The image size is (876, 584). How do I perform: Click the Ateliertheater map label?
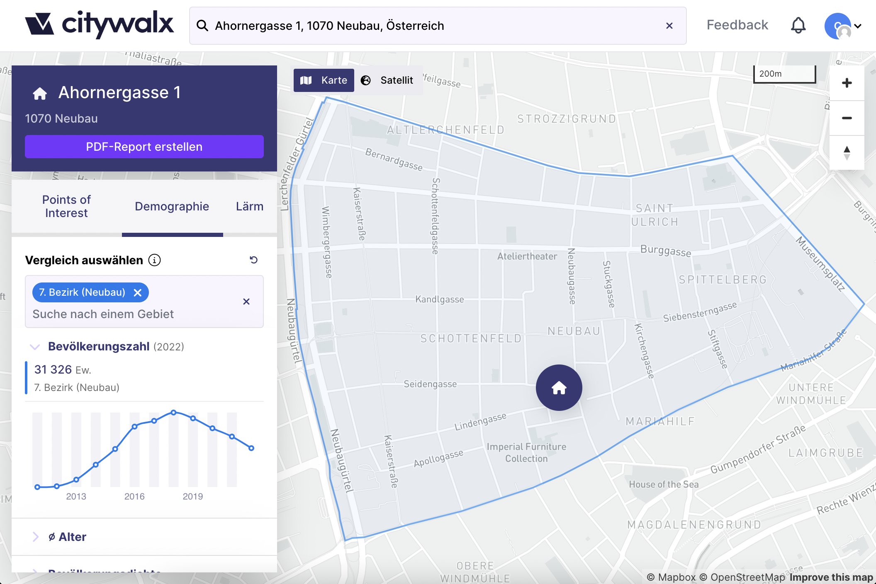[527, 256]
